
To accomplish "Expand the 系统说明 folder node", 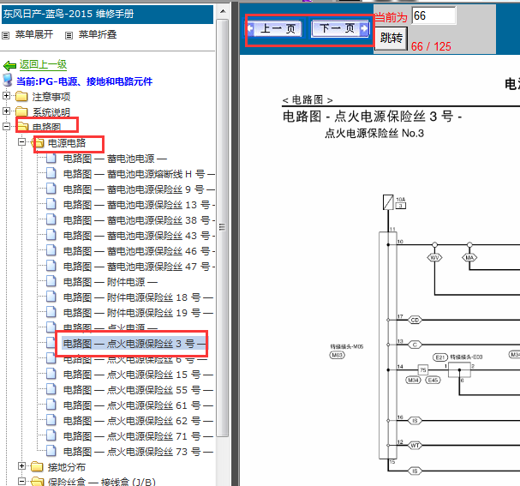I will (x=6, y=111).
